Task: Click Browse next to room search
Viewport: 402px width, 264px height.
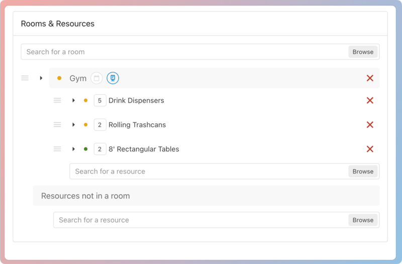Action: coord(362,52)
